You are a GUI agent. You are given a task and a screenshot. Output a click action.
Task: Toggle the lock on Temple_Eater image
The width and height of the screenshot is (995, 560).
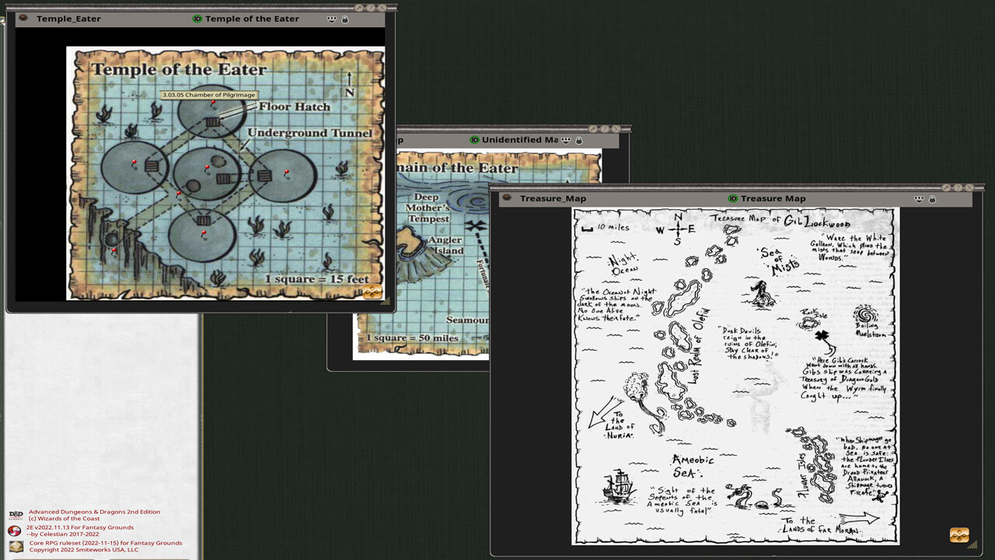[x=345, y=19]
